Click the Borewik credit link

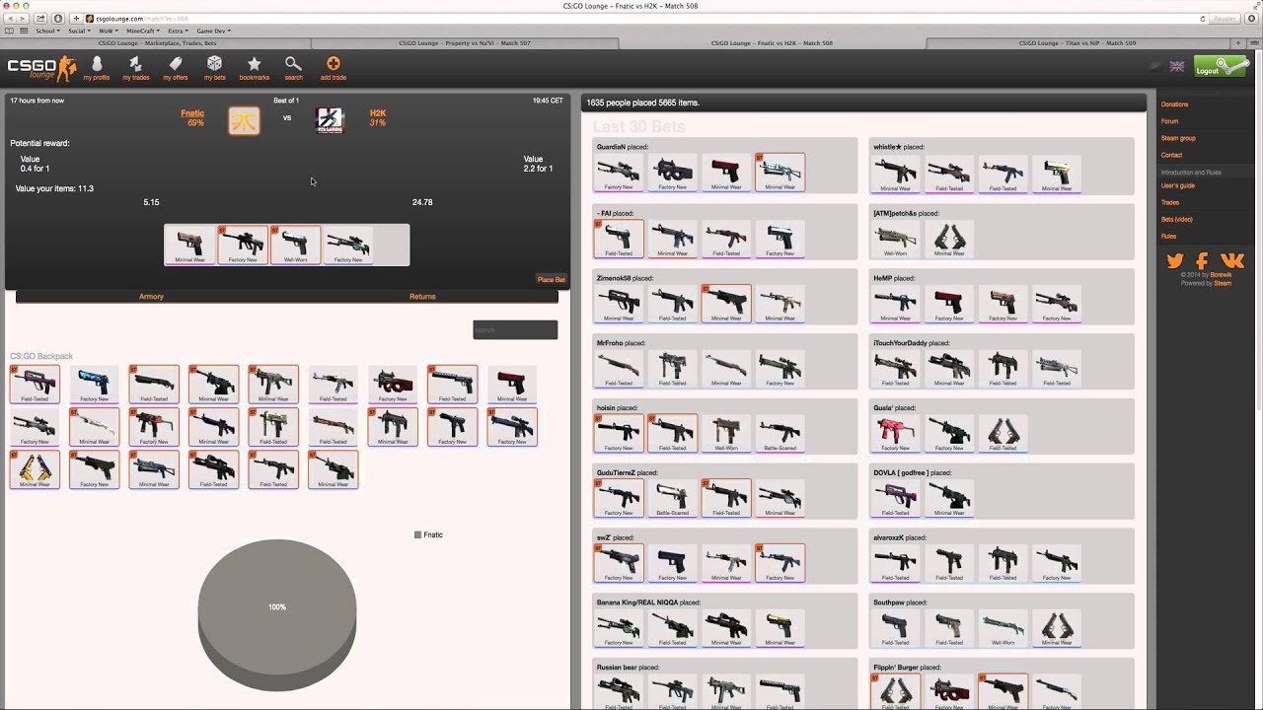(1222, 275)
